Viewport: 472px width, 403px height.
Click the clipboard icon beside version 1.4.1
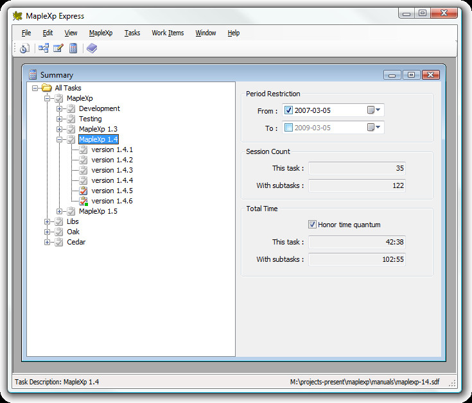[x=83, y=150]
